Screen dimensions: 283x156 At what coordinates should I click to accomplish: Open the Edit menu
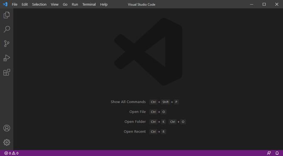coord(25,5)
